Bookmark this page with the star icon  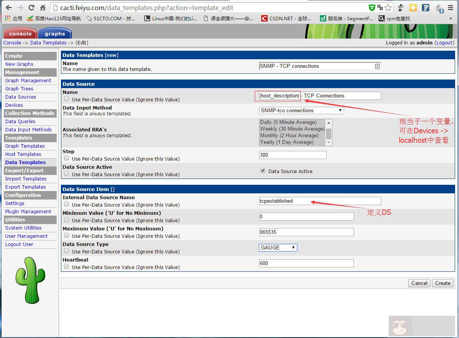click(388, 7)
